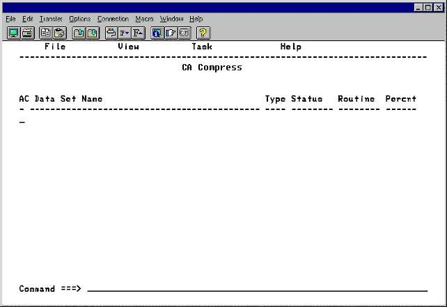
Task: Click the CA Compress title text
Action: coord(212,68)
